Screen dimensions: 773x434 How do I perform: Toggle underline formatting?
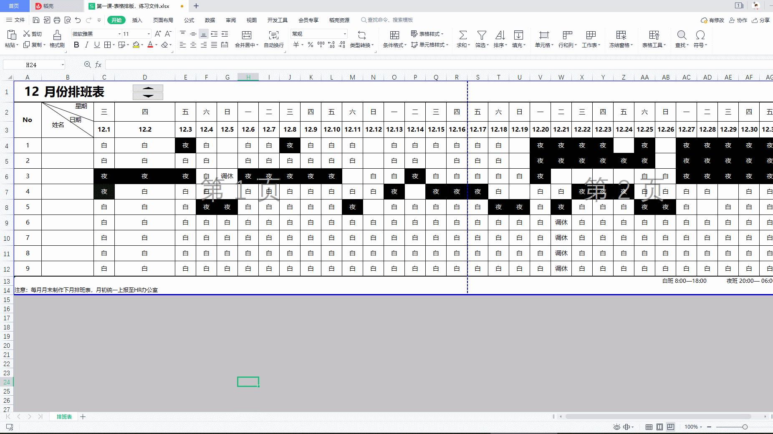(97, 45)
